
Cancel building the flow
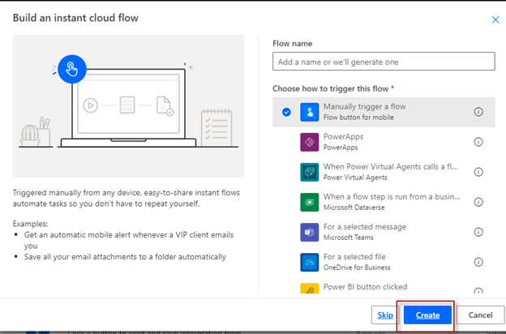pyautogui.click(x=480, y=315)
